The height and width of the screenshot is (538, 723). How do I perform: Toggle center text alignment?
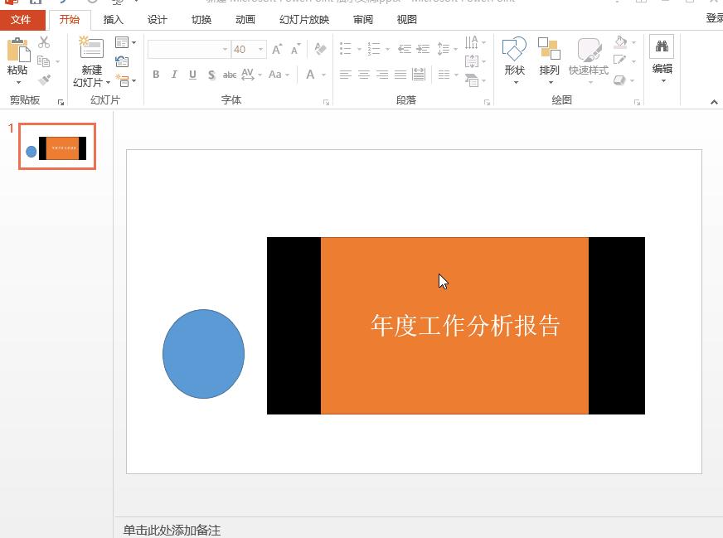tap(363, 75)
